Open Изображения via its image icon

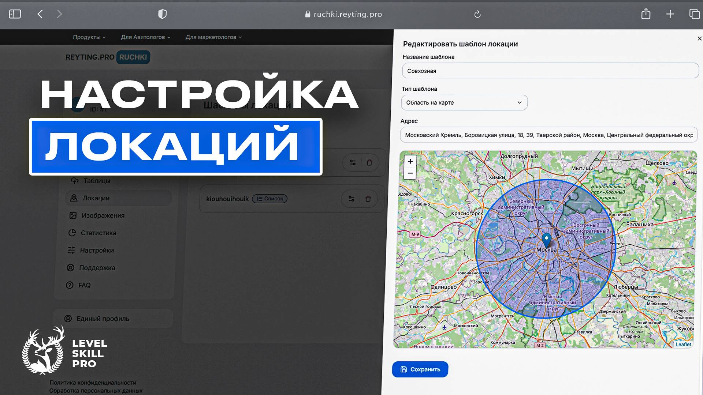[x=73, y=215]
